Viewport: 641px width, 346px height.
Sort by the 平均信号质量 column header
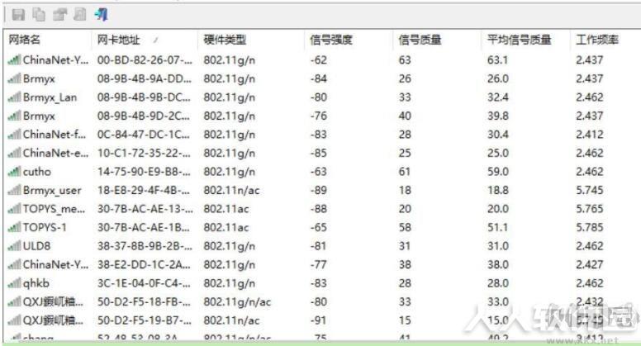tap(520, 40)
